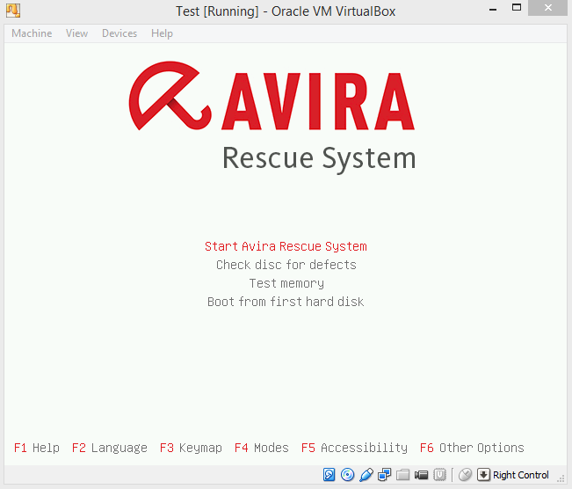The image size is (572, 489).
Task: Choose Boot from first hard disk
Action: 286,302
